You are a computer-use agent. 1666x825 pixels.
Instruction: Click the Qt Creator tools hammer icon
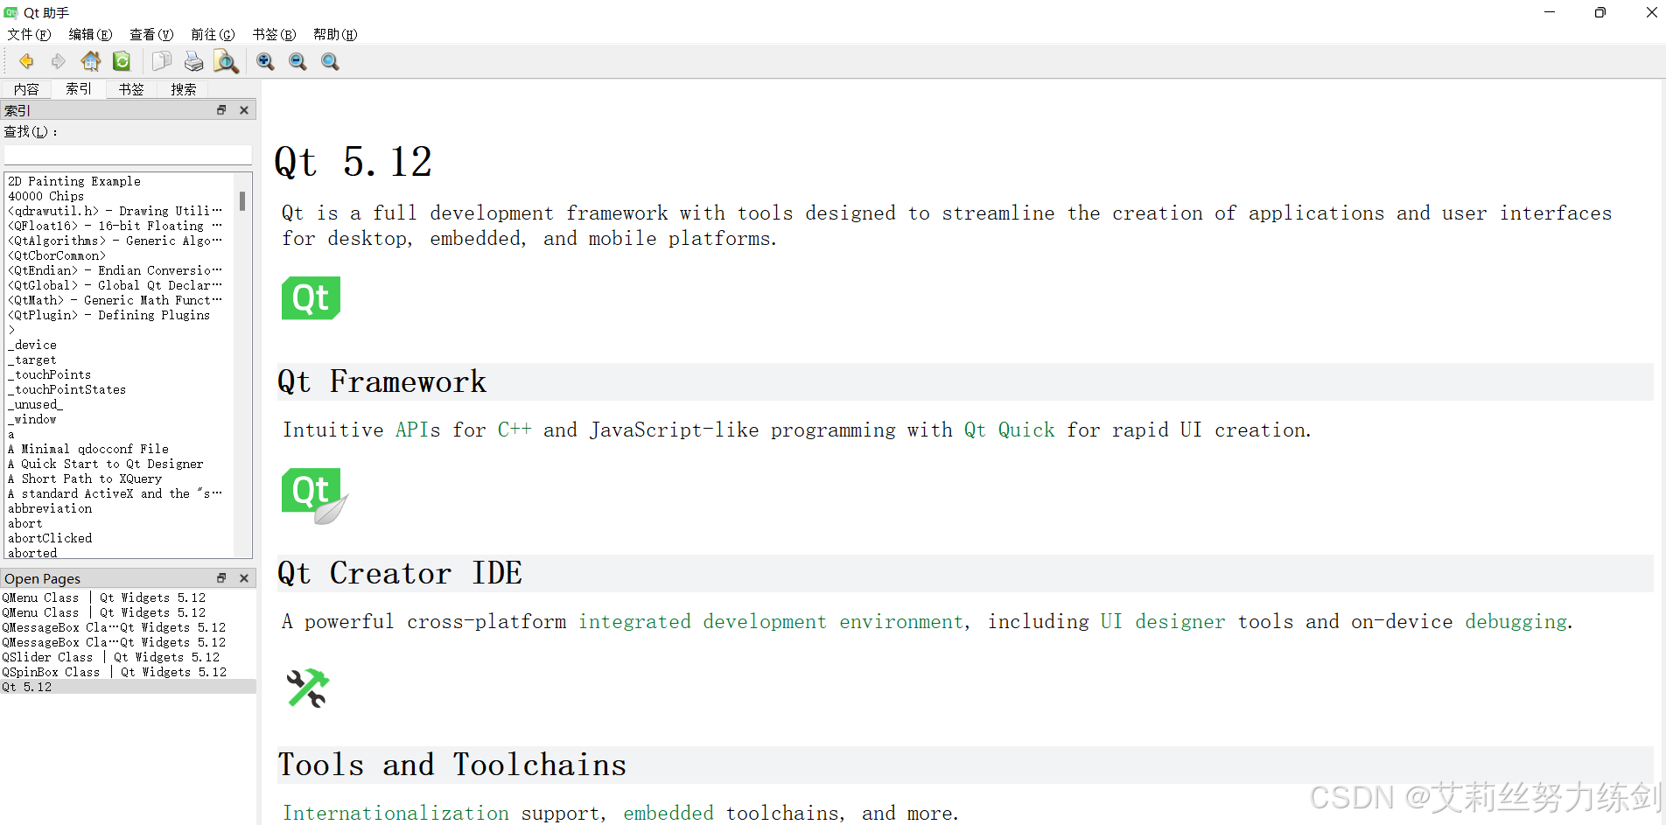tap(308, 689)
